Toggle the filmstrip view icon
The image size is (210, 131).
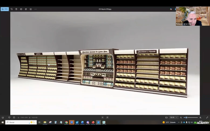(x=3, y=117)
